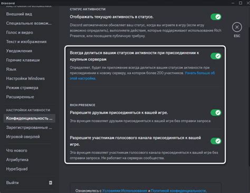The width and height of the screenshot is (250, 193).
Task: Follow the Узнать больше об этой настройке link
Action: [199, 73]
